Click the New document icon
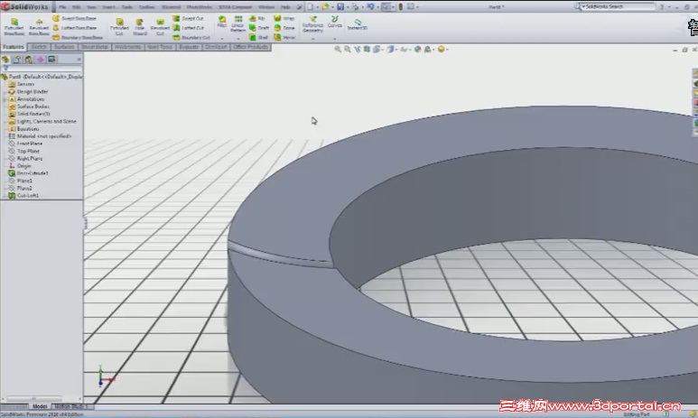The height and width of the screenshot is (418, 698). (311, 6)
